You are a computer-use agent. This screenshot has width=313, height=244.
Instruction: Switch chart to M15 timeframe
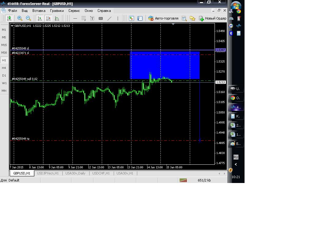(x=4, y=45)
